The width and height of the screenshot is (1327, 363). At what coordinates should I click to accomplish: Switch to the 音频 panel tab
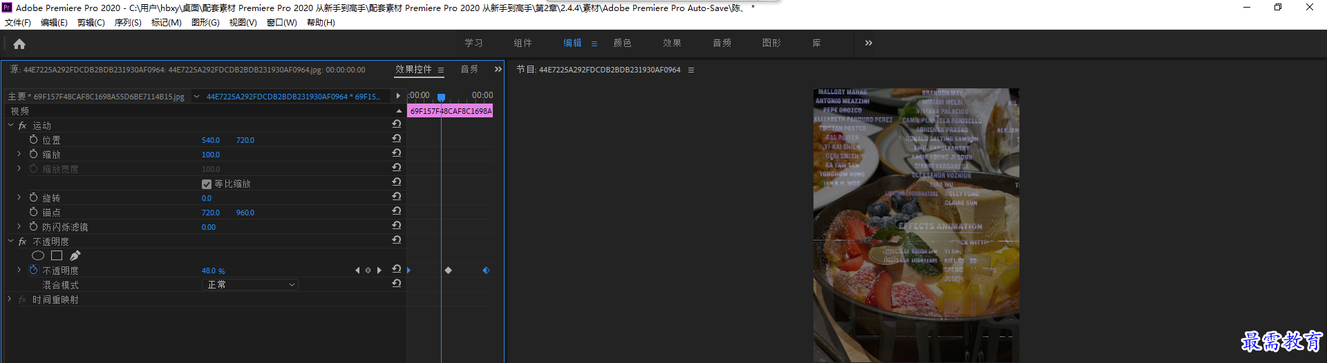(x=469, y=69)
